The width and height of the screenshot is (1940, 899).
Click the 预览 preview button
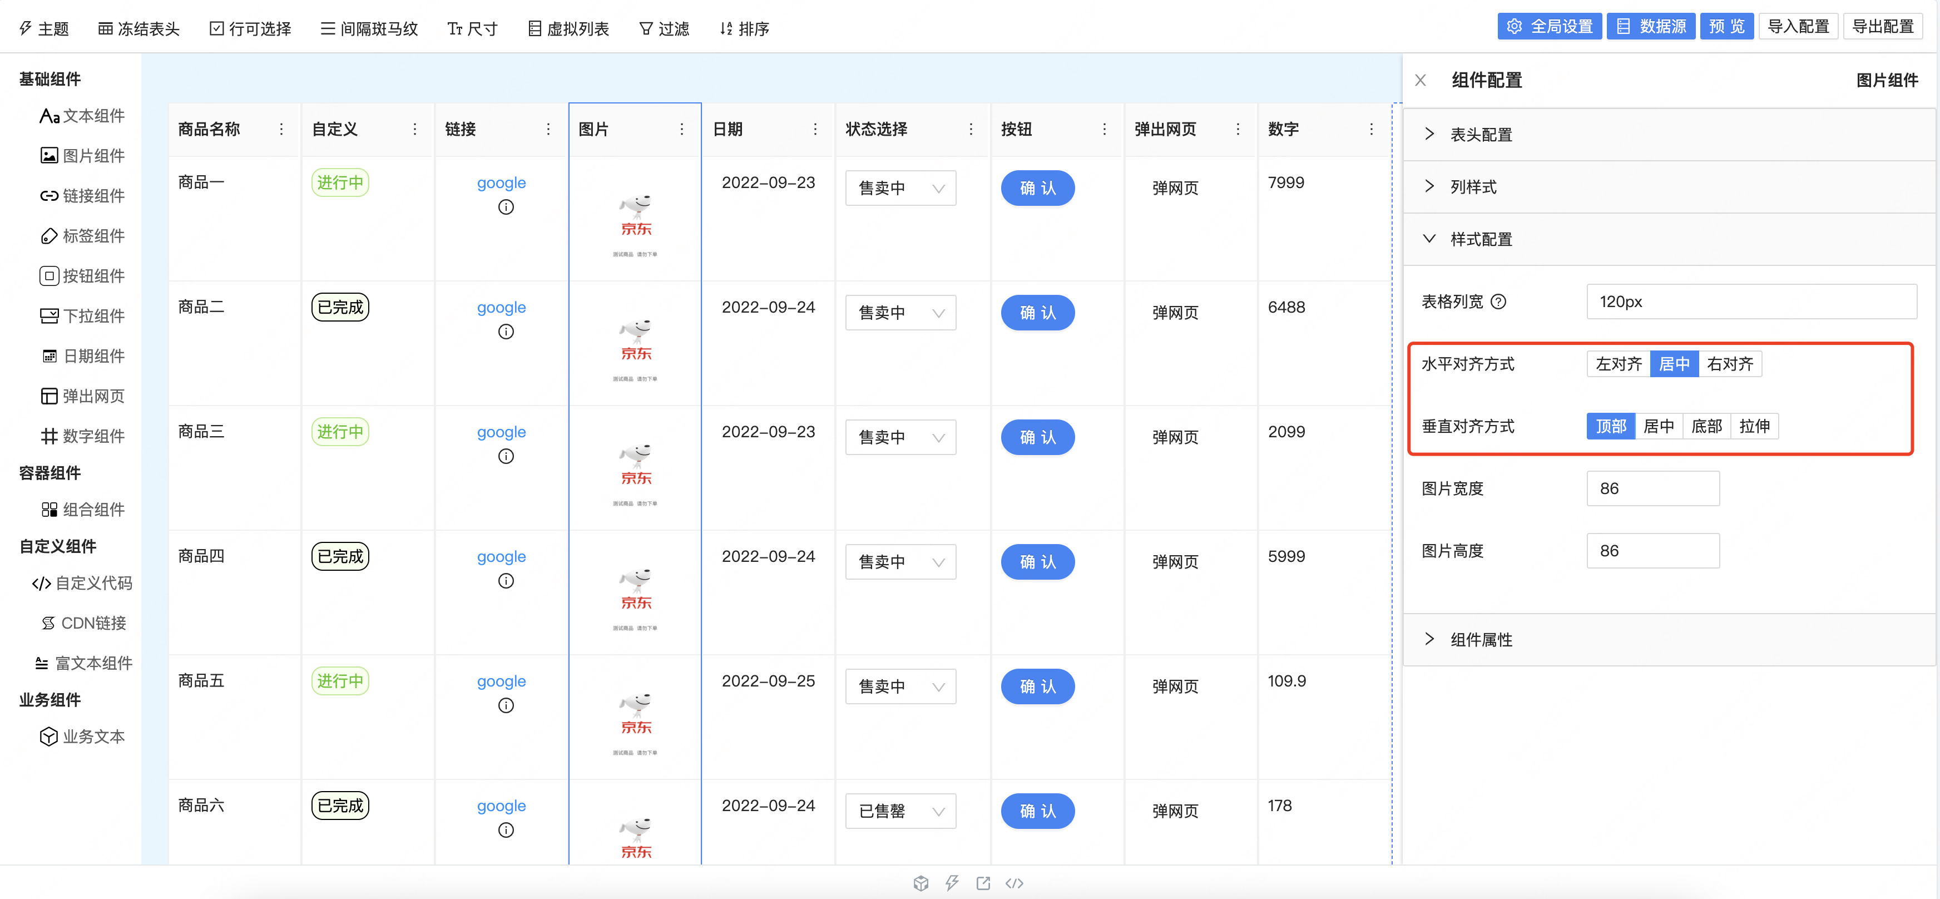pyautogui.click(x=1727, y=25)
